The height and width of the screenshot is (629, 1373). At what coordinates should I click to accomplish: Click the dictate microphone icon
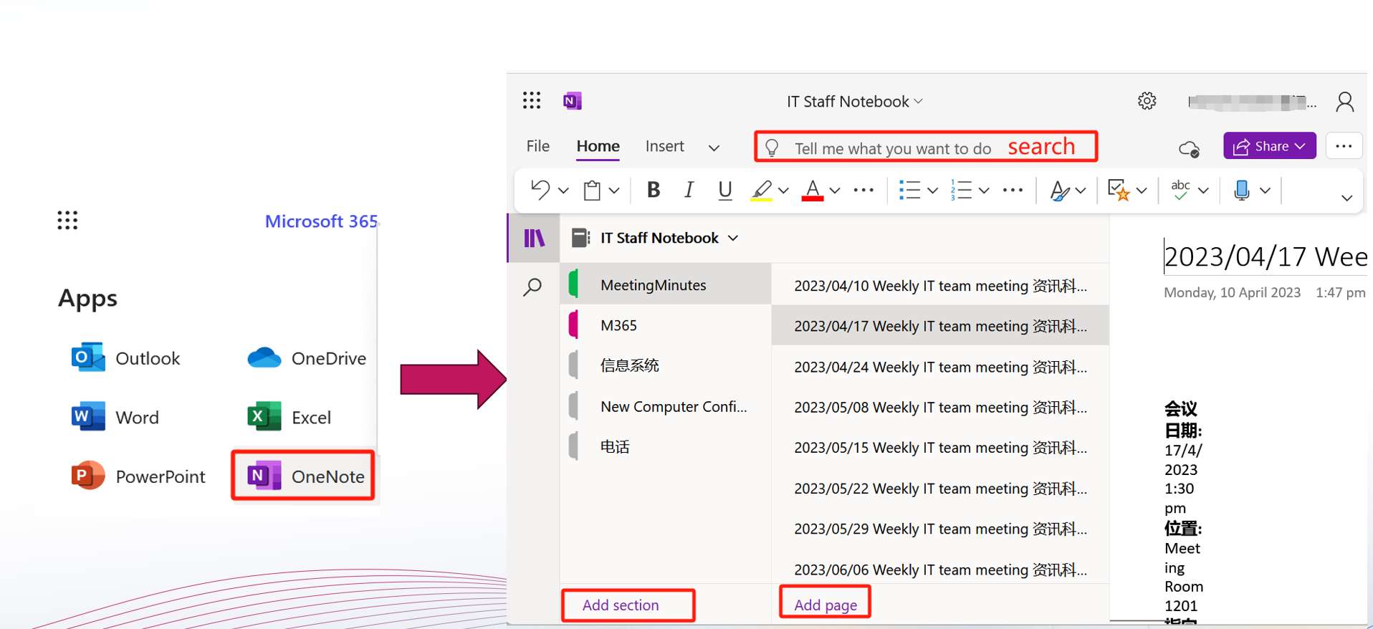(x=1242, y=190)
